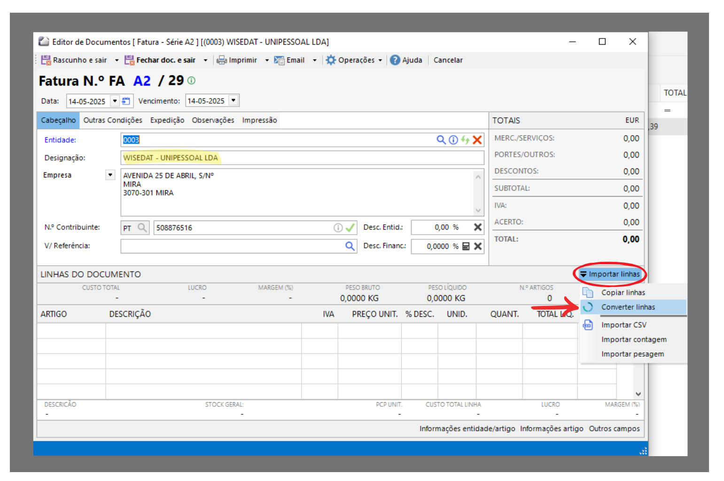Click calendar icon next to Data field
Viewport: 724px width, 481px height.
click(x=126, y=101)
